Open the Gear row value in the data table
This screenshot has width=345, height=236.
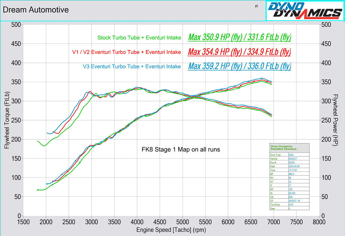pyautogui.click(x=289, y=208)
